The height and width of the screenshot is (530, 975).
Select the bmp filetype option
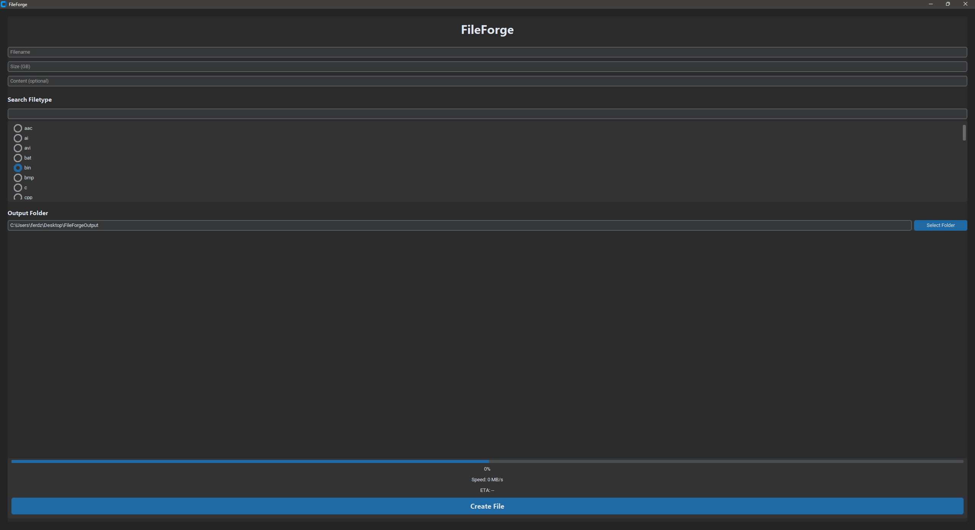[x=18, y=178]
